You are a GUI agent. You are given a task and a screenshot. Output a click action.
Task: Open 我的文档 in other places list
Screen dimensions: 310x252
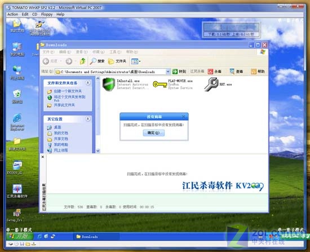pos(57,133)
